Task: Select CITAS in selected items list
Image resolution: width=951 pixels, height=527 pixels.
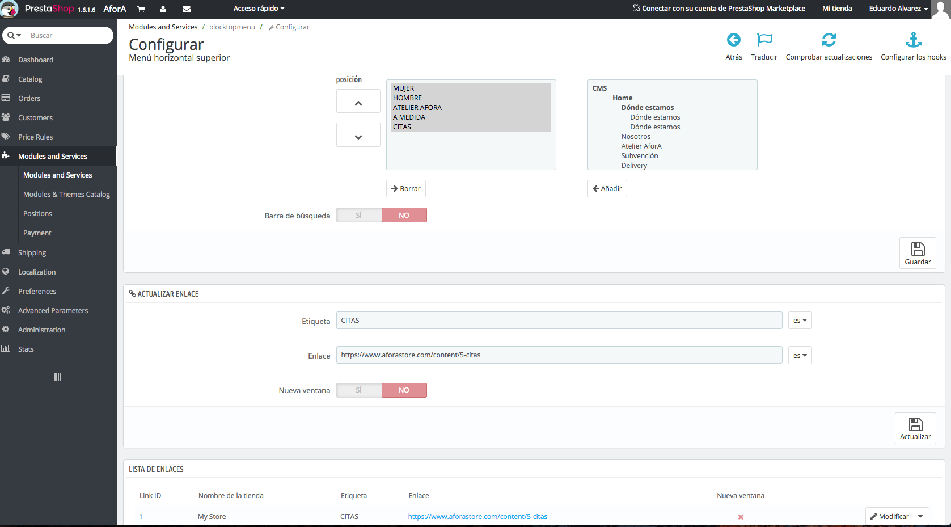Action: click(471, 127)
